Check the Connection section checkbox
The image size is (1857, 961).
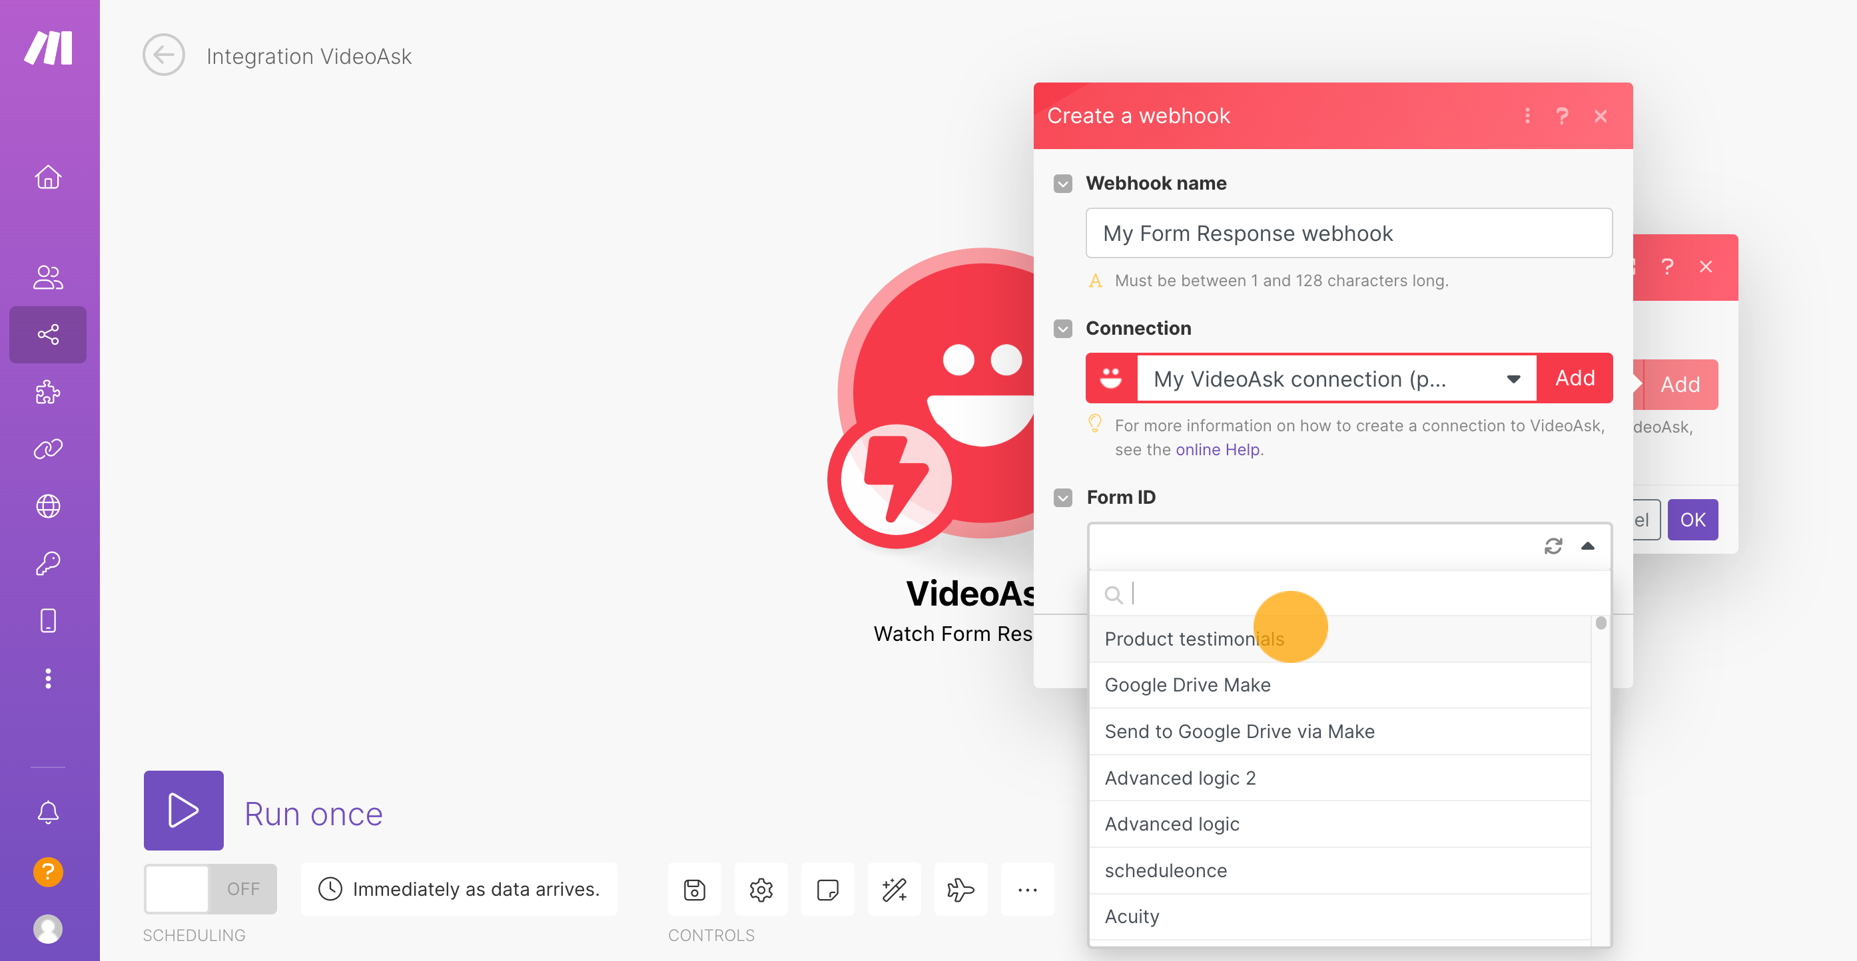click(1062, 329)
